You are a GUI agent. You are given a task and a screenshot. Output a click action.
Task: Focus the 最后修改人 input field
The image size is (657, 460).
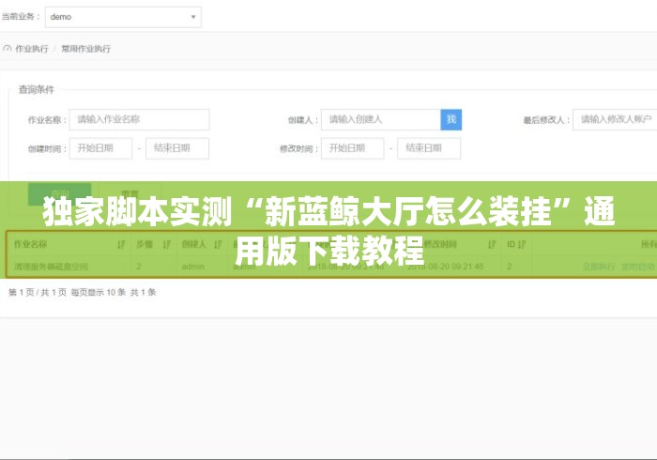pos(615,120)
